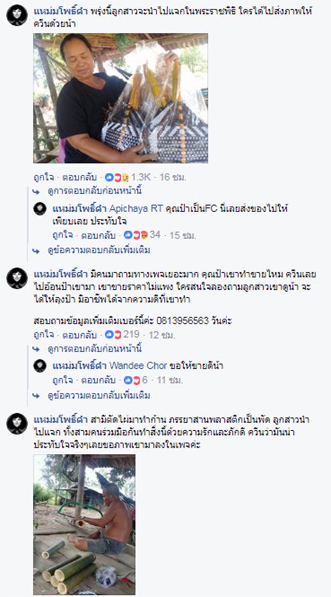
Task: Like the first comment with the woven fans photo
Action: 44,177
